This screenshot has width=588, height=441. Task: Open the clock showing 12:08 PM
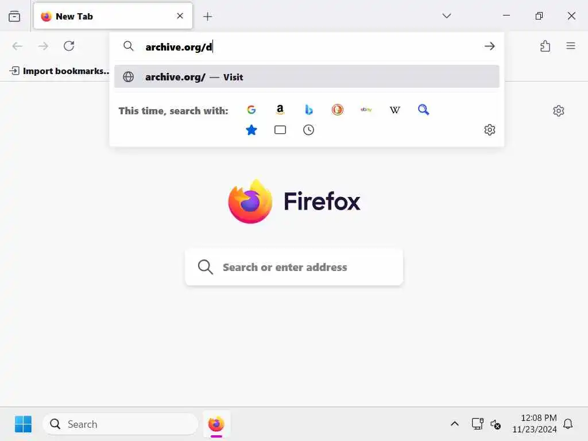point(535,423)
